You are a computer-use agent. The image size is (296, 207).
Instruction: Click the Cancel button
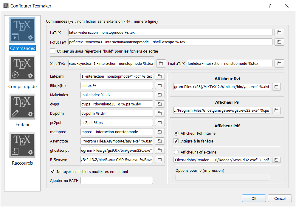(280, 198)
